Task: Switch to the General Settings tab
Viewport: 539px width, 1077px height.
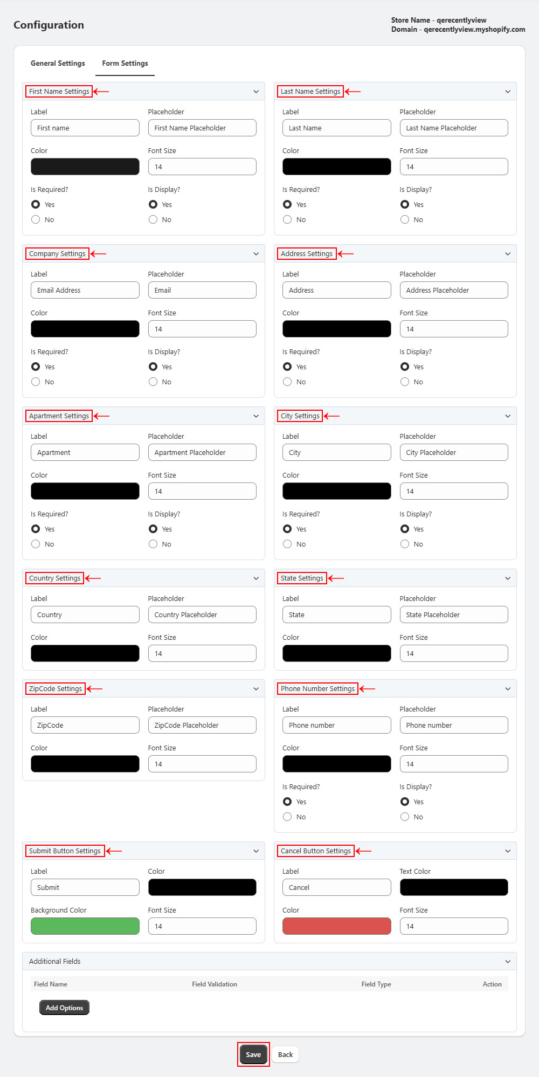Action: pos(58,64)
